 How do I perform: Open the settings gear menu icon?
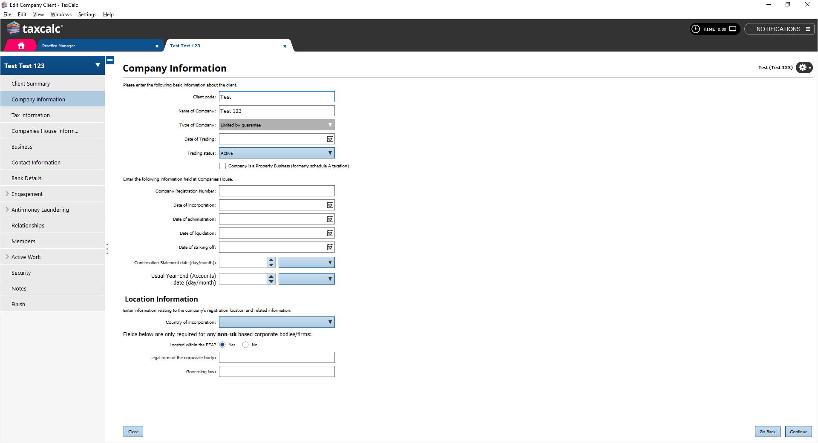[804, 67]
